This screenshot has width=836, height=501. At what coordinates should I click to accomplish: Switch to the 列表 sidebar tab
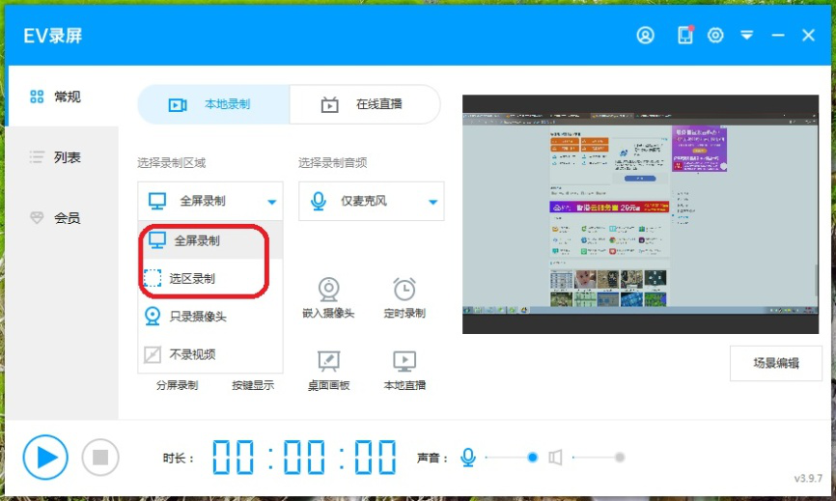(x=62, y=157)
